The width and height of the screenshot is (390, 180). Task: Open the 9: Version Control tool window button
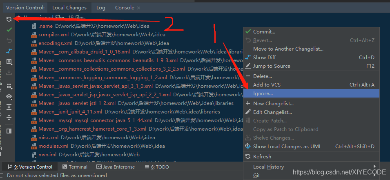click(x=30, y=167)
